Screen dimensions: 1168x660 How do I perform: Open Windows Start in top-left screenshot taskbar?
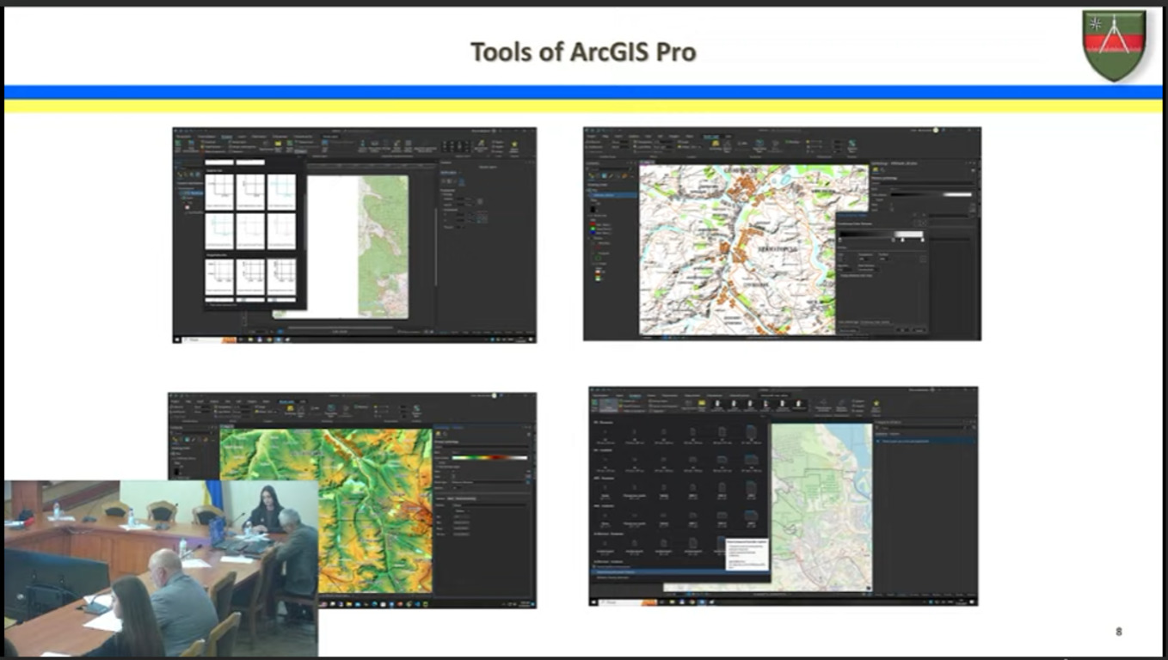pos(177,339)
